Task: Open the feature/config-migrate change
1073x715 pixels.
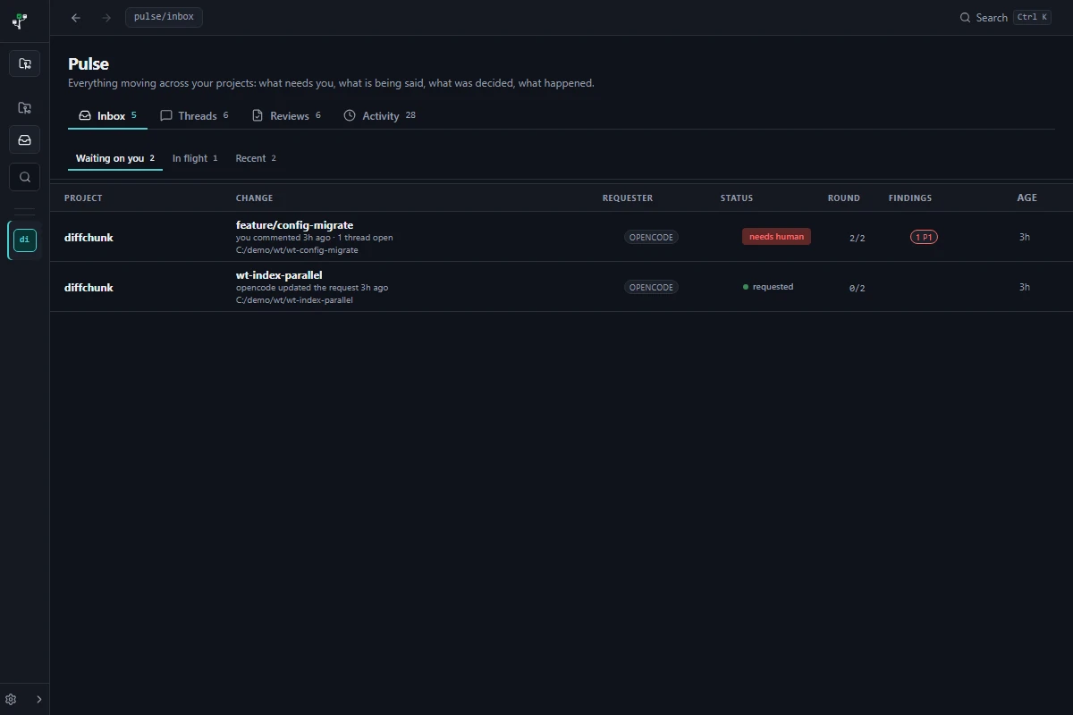Action: pos(294,225)
